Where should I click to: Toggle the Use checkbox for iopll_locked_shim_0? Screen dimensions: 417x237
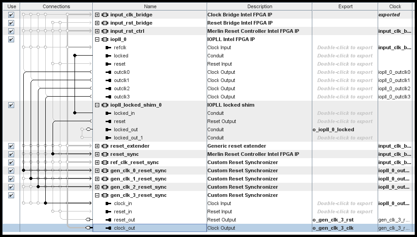point(11,105)
